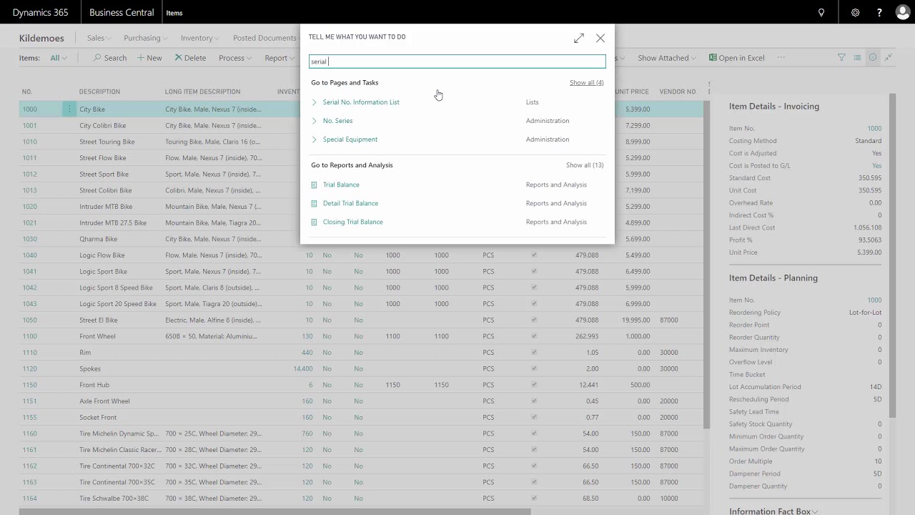
Task: Open the Purchasing menu
Action: pyautogui.click(x=146, y=38)
